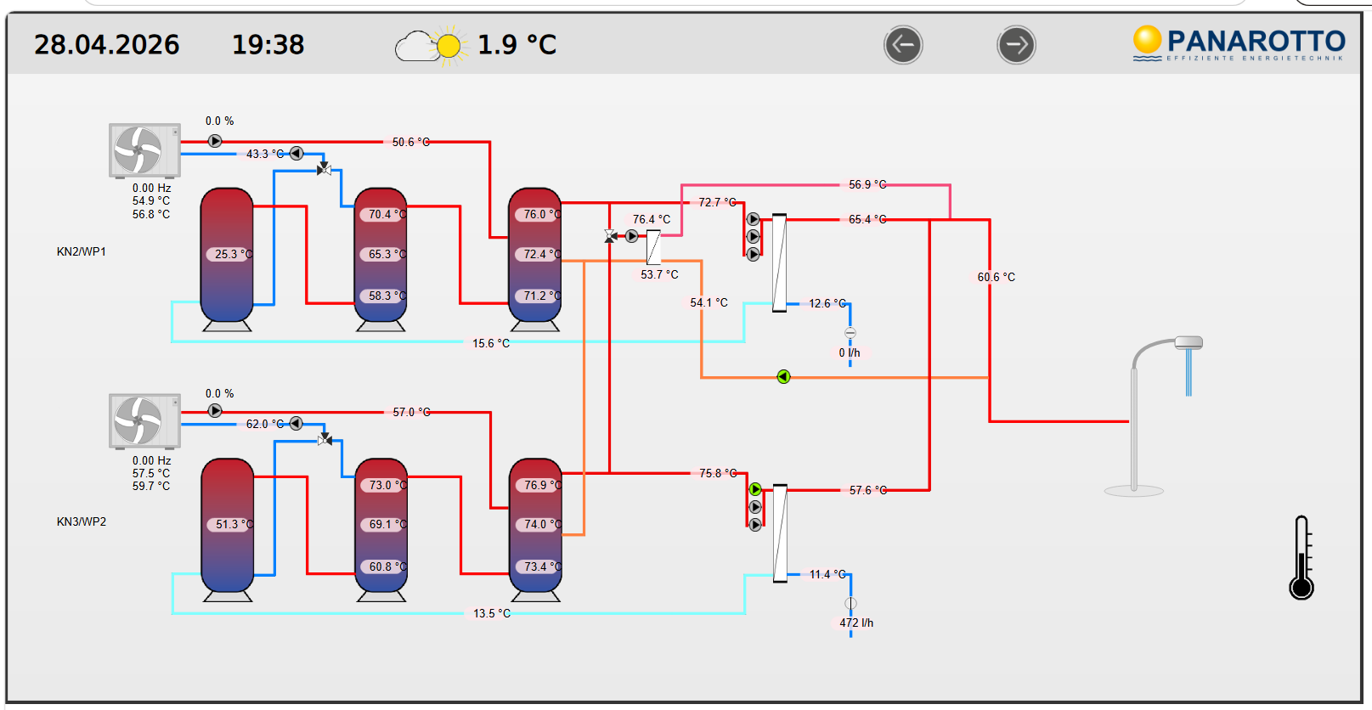
Task: Click the small heat exchanger above 53.7 °C
Action: click(654, 247)
